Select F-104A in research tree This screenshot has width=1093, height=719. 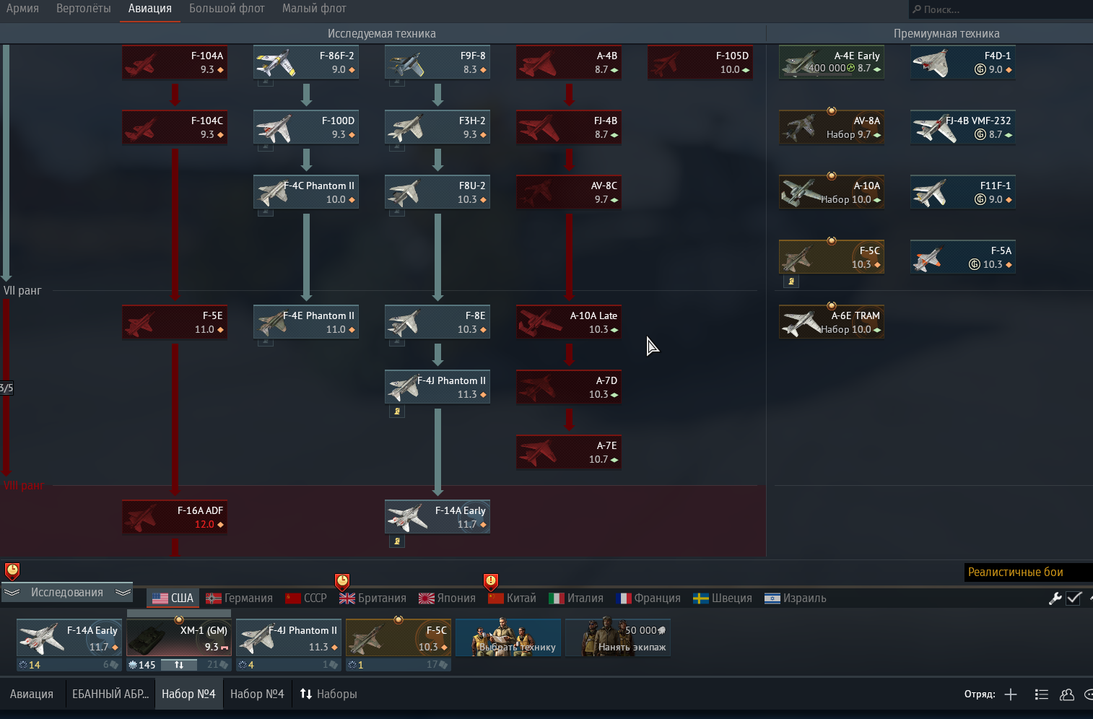tap(175, 62)
